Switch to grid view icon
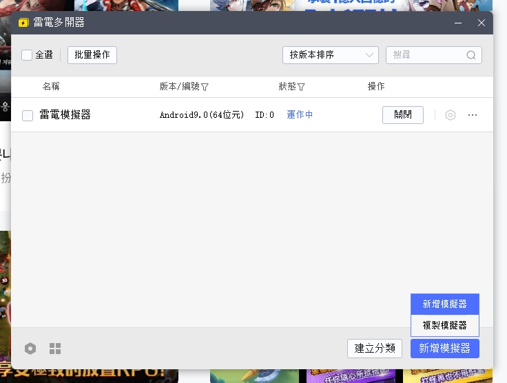Screen dimensions: 507x383 (x=55, y=349)
